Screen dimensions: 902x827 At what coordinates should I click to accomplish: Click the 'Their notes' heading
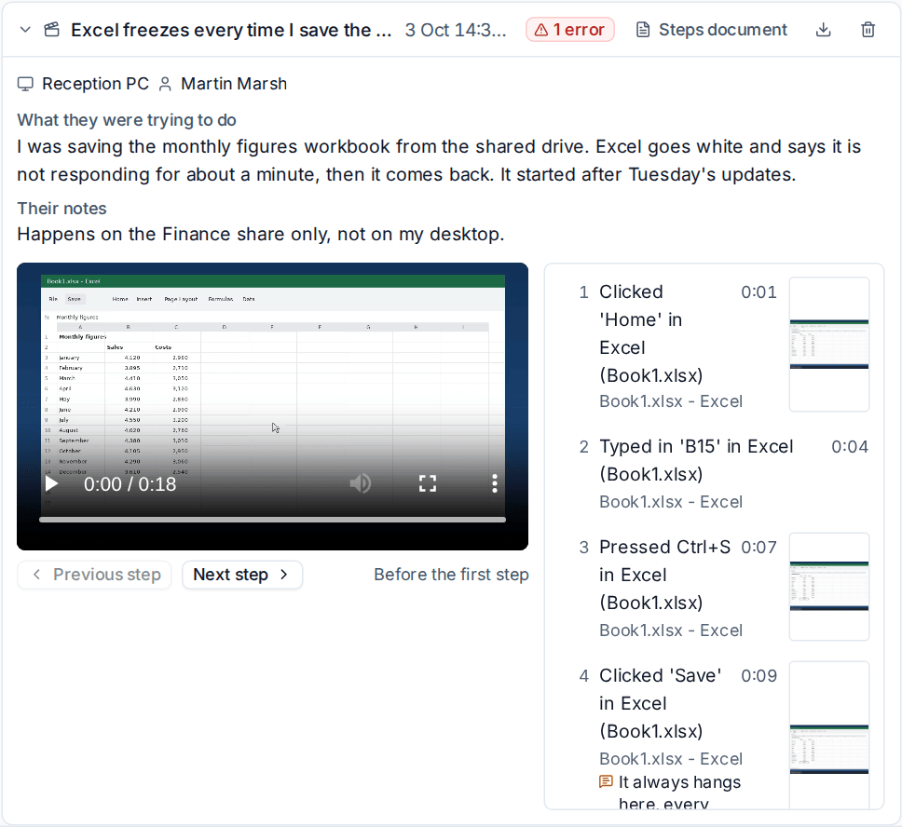click(x=61, y=209)
